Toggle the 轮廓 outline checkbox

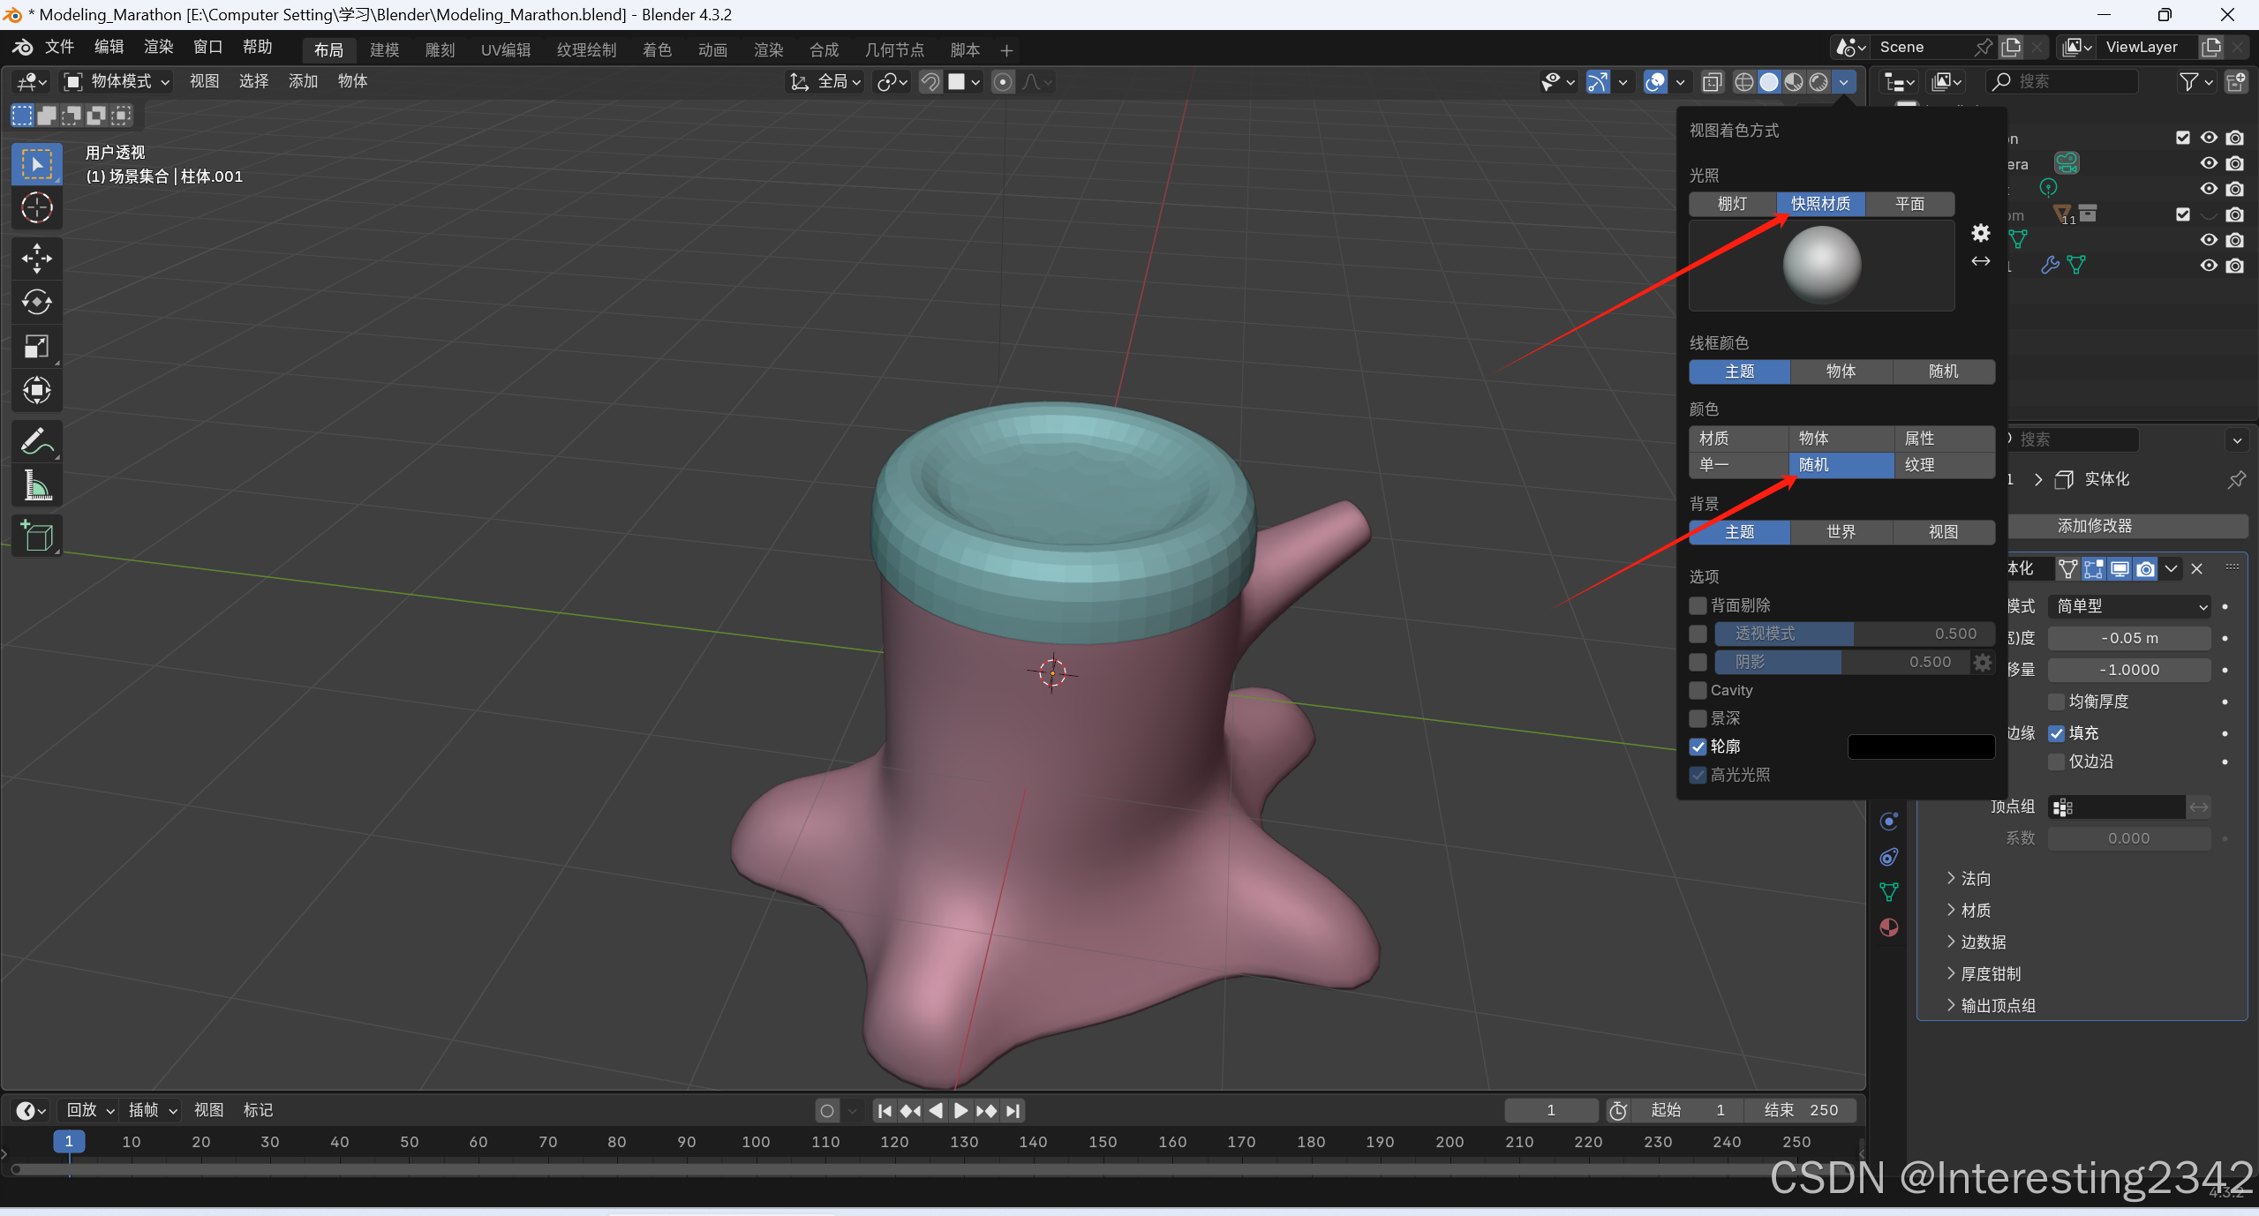coord(1698,747)
